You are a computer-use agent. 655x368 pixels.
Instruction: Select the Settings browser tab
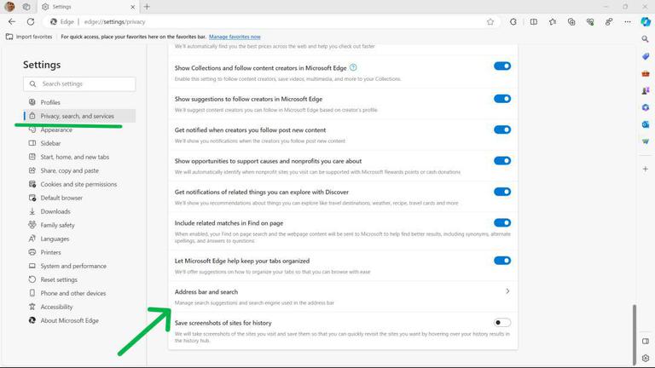[x=88, y=7]
